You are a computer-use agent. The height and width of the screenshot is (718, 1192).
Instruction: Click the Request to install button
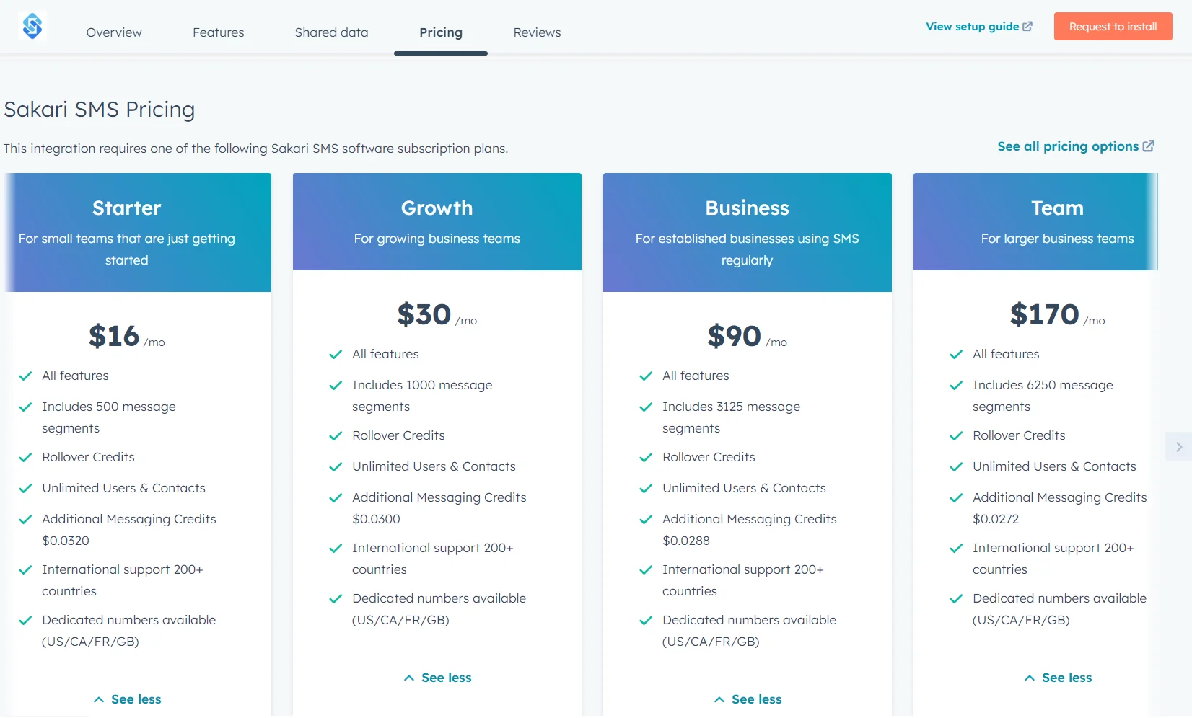coord(1112,26)
